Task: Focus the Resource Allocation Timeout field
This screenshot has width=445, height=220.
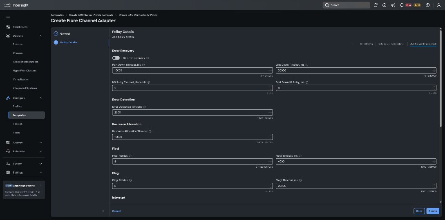Action: pyautogui.click(x=192, y=137)
